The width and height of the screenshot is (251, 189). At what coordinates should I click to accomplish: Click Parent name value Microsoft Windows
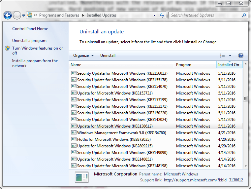(x=181, y=174)
